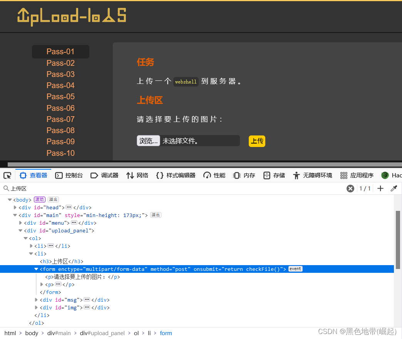Click ellipsis badge of div id="menu"
402x339 pixels.
[x=74, y=223]
